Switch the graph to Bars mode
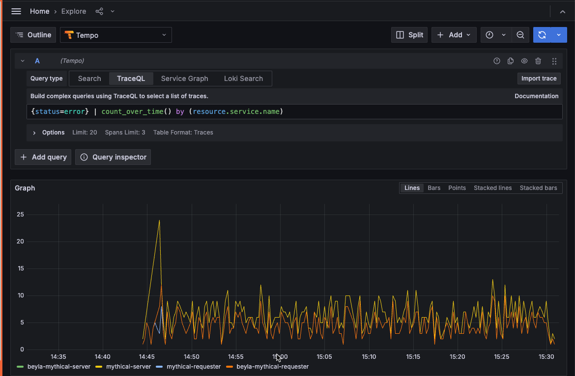The image size is (575, 376). click(433, 188)
